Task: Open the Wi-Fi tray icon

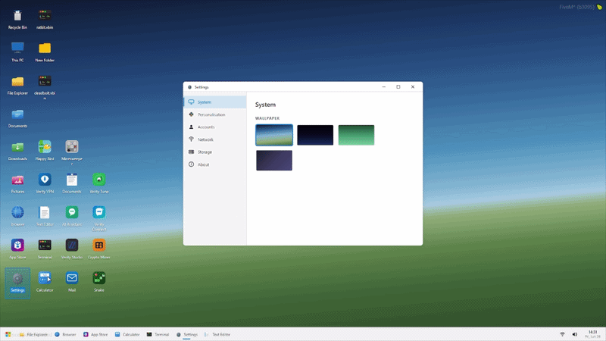Action: pyautogui.click(x=562, y=334)
